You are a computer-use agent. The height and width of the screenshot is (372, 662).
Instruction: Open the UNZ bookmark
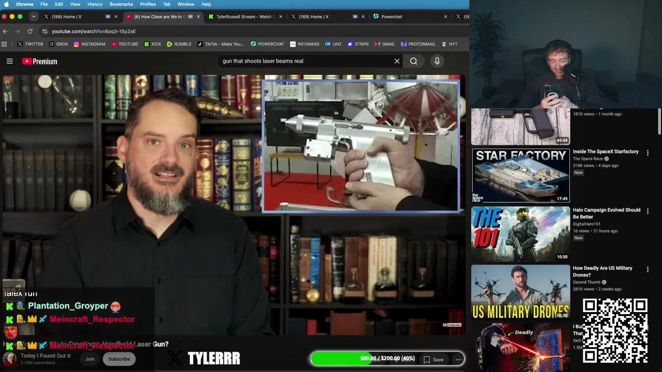(333, 44)
